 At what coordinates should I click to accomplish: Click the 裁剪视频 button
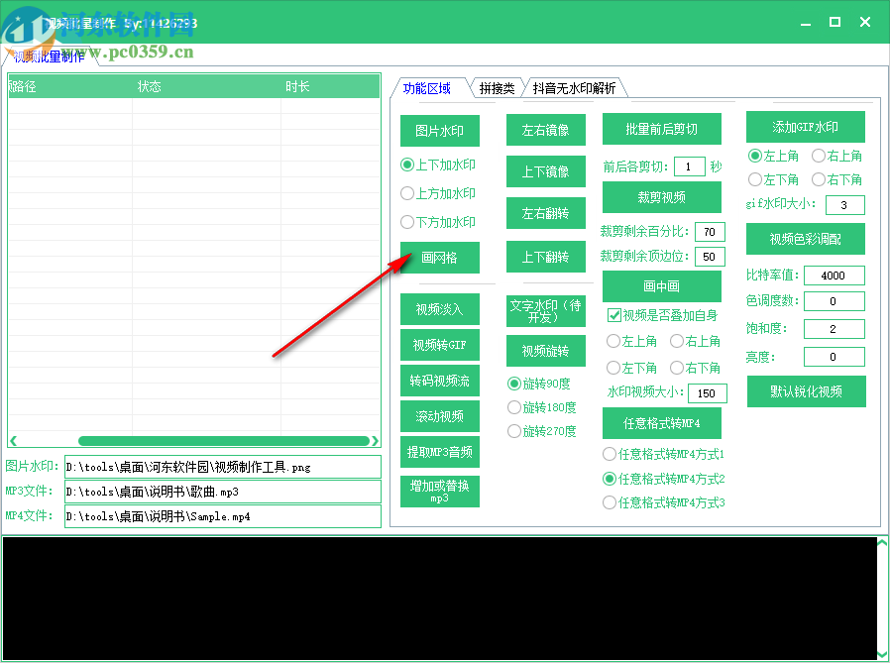click(x=661, y=197)
